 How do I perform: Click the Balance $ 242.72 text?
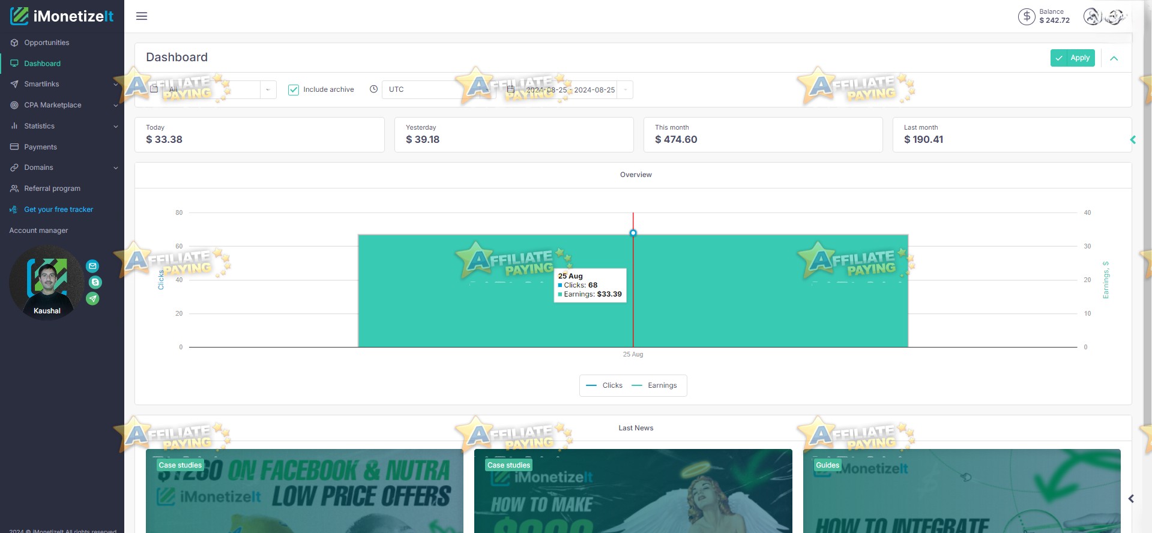(x=1054, y=16)
